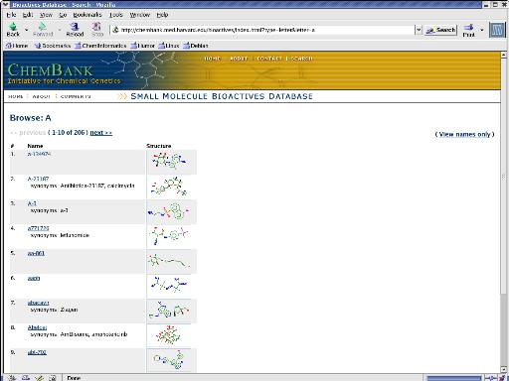This screenshot has height=381, width=509.
Task: Click the URL address input field
Action: pyautogui.click(x=263, y=30)
